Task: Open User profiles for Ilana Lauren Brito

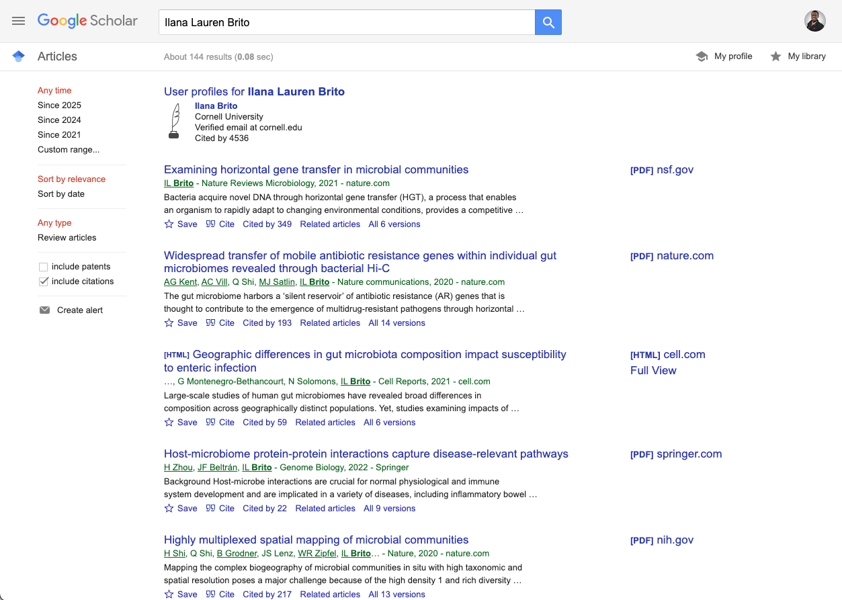Action: click(254, 92)
